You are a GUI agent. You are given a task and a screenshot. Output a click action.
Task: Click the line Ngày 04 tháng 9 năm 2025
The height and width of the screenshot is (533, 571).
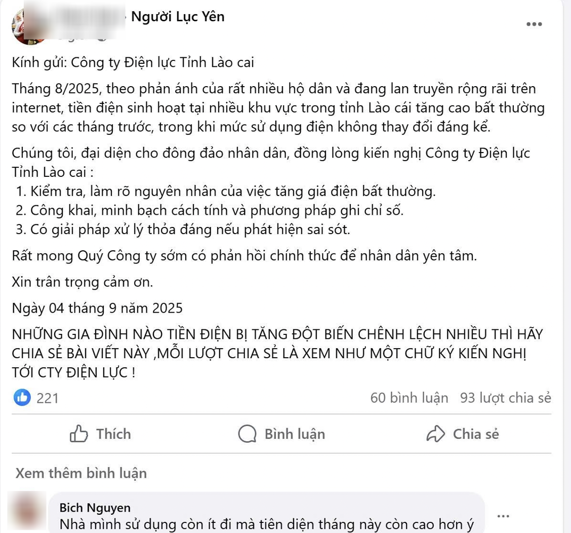point(97,309)
